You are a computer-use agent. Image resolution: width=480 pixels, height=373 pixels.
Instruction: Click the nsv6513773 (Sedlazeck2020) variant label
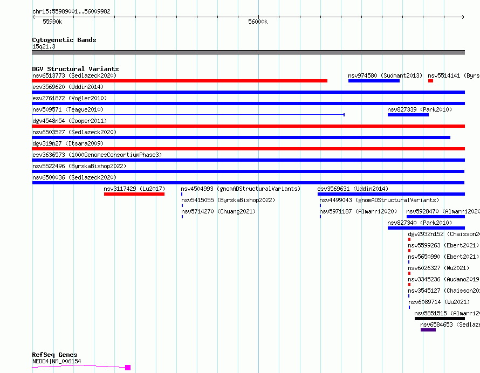coord(74,75)
